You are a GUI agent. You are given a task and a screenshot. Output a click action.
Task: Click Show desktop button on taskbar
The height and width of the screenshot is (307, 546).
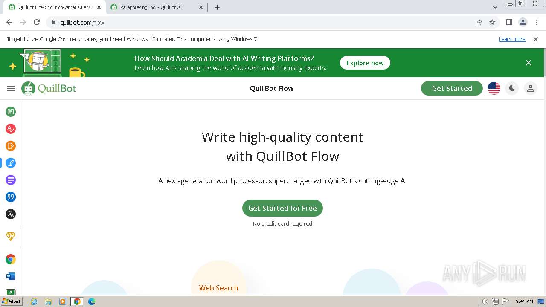coord(541,301)
